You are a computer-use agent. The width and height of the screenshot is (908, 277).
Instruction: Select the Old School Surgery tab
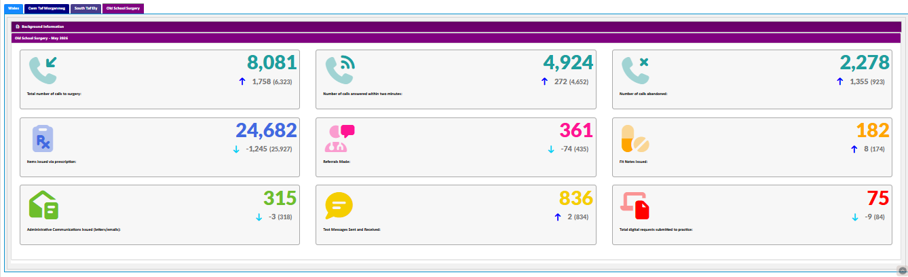click(x=124, y=8)
